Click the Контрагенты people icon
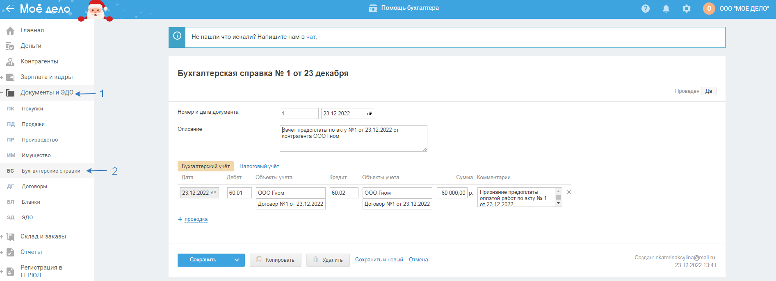The height and width of the screenshot is (281, 776). (x=10, y=61)
